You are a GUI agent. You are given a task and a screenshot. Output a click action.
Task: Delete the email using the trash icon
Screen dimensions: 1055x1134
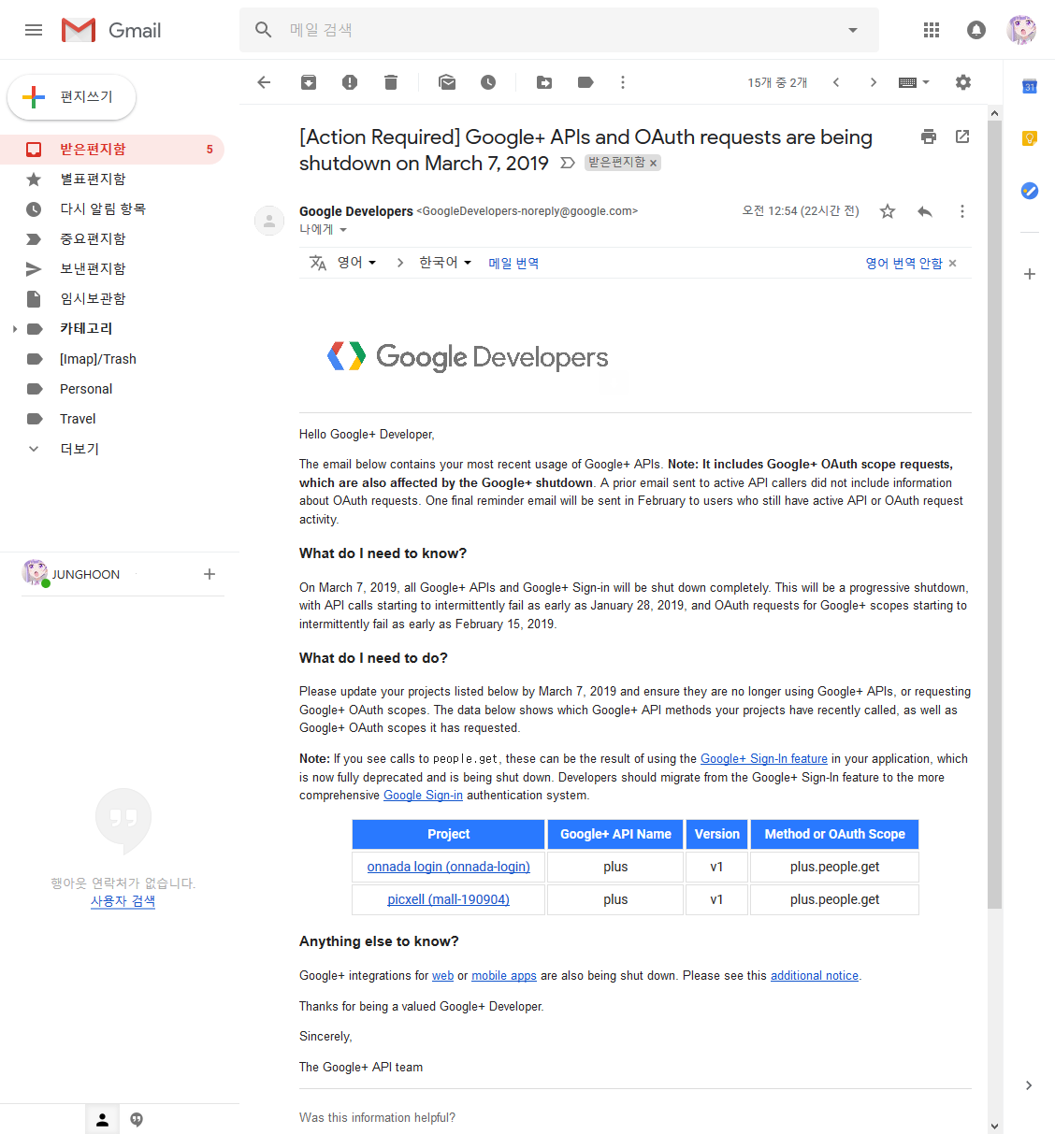(391, 82)
